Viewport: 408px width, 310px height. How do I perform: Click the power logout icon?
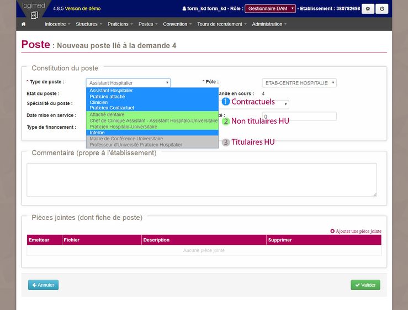(381, 9)
